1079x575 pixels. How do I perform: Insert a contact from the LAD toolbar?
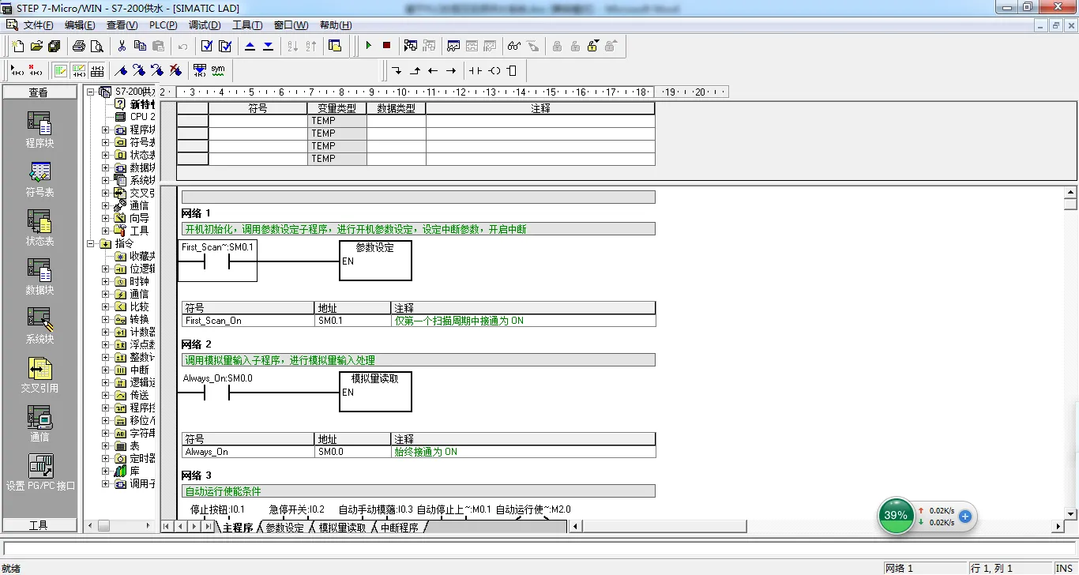click(x=476, y=70)
